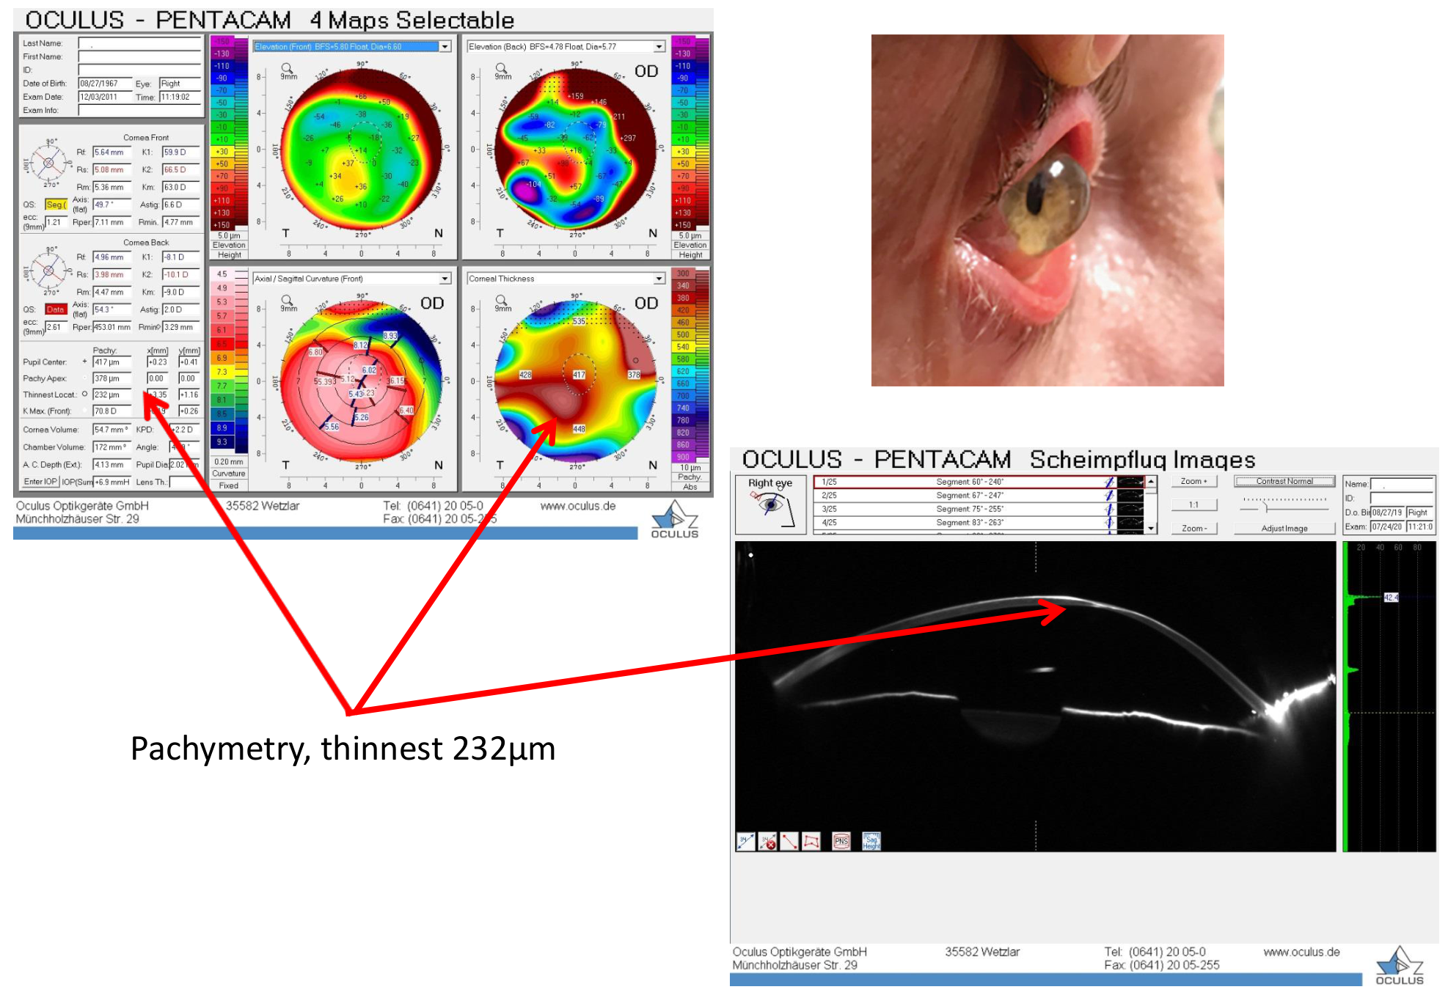
Task: Click the Cornea Front axis diagram icon
Action: [48, 163]
